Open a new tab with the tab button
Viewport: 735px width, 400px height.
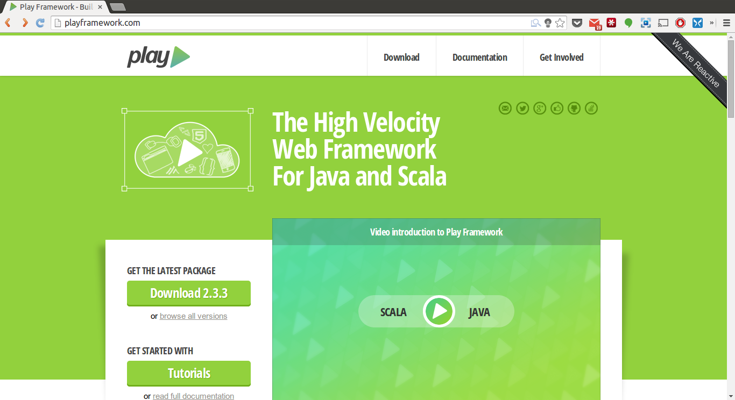tap(117, 7)
